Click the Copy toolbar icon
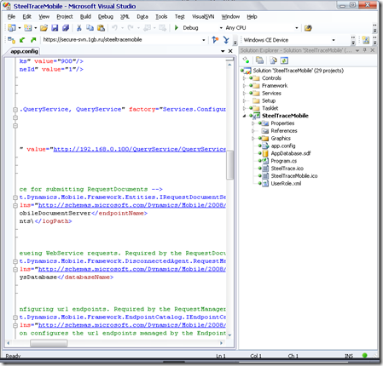This screenshot has height=366, width=383. pyautogui.click(x=90, y=28)
